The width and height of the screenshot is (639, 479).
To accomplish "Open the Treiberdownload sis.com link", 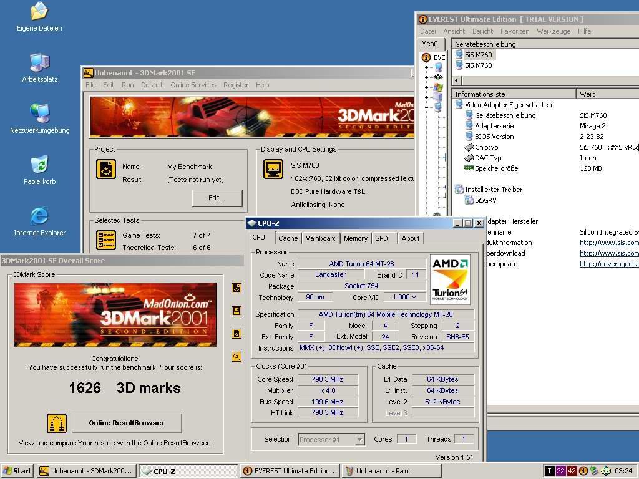I will [609, 253].
